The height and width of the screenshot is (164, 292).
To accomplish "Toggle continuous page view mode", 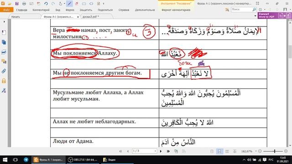I will click(219, 151).
